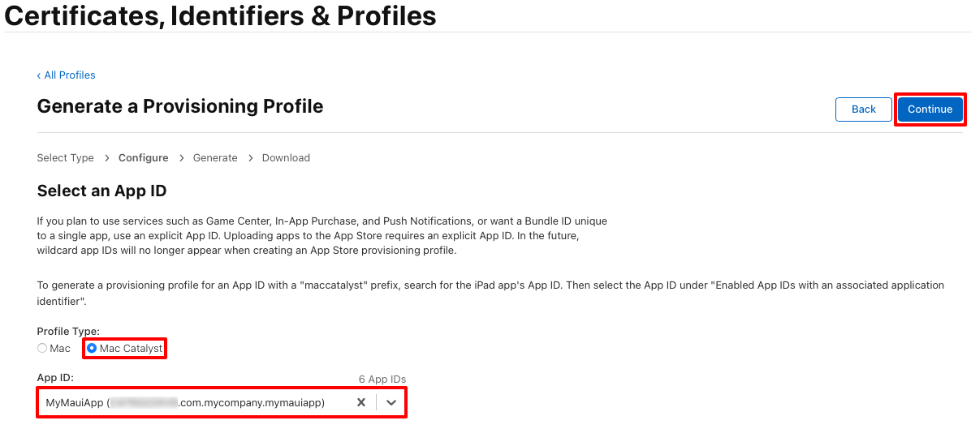This screenshot has width=971, height=429.
Task: Open the Configure breadcrumb step
Action: (x=144, y=157)
